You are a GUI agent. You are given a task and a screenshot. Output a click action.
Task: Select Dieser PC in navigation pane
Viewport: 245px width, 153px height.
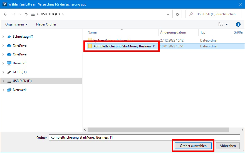pyautogui.click(x=20, y=63)
